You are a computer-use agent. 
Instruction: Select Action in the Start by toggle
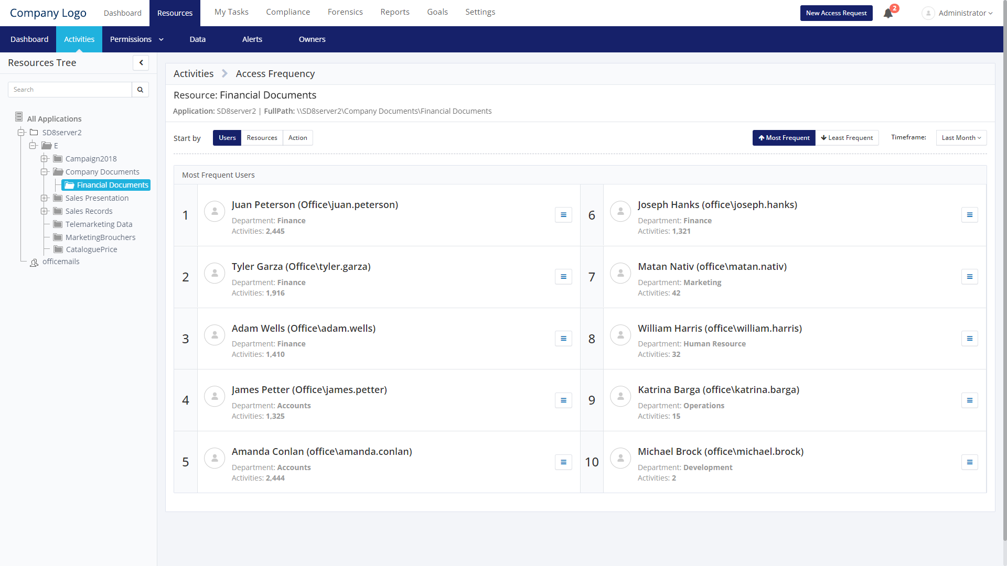point(297,138)
